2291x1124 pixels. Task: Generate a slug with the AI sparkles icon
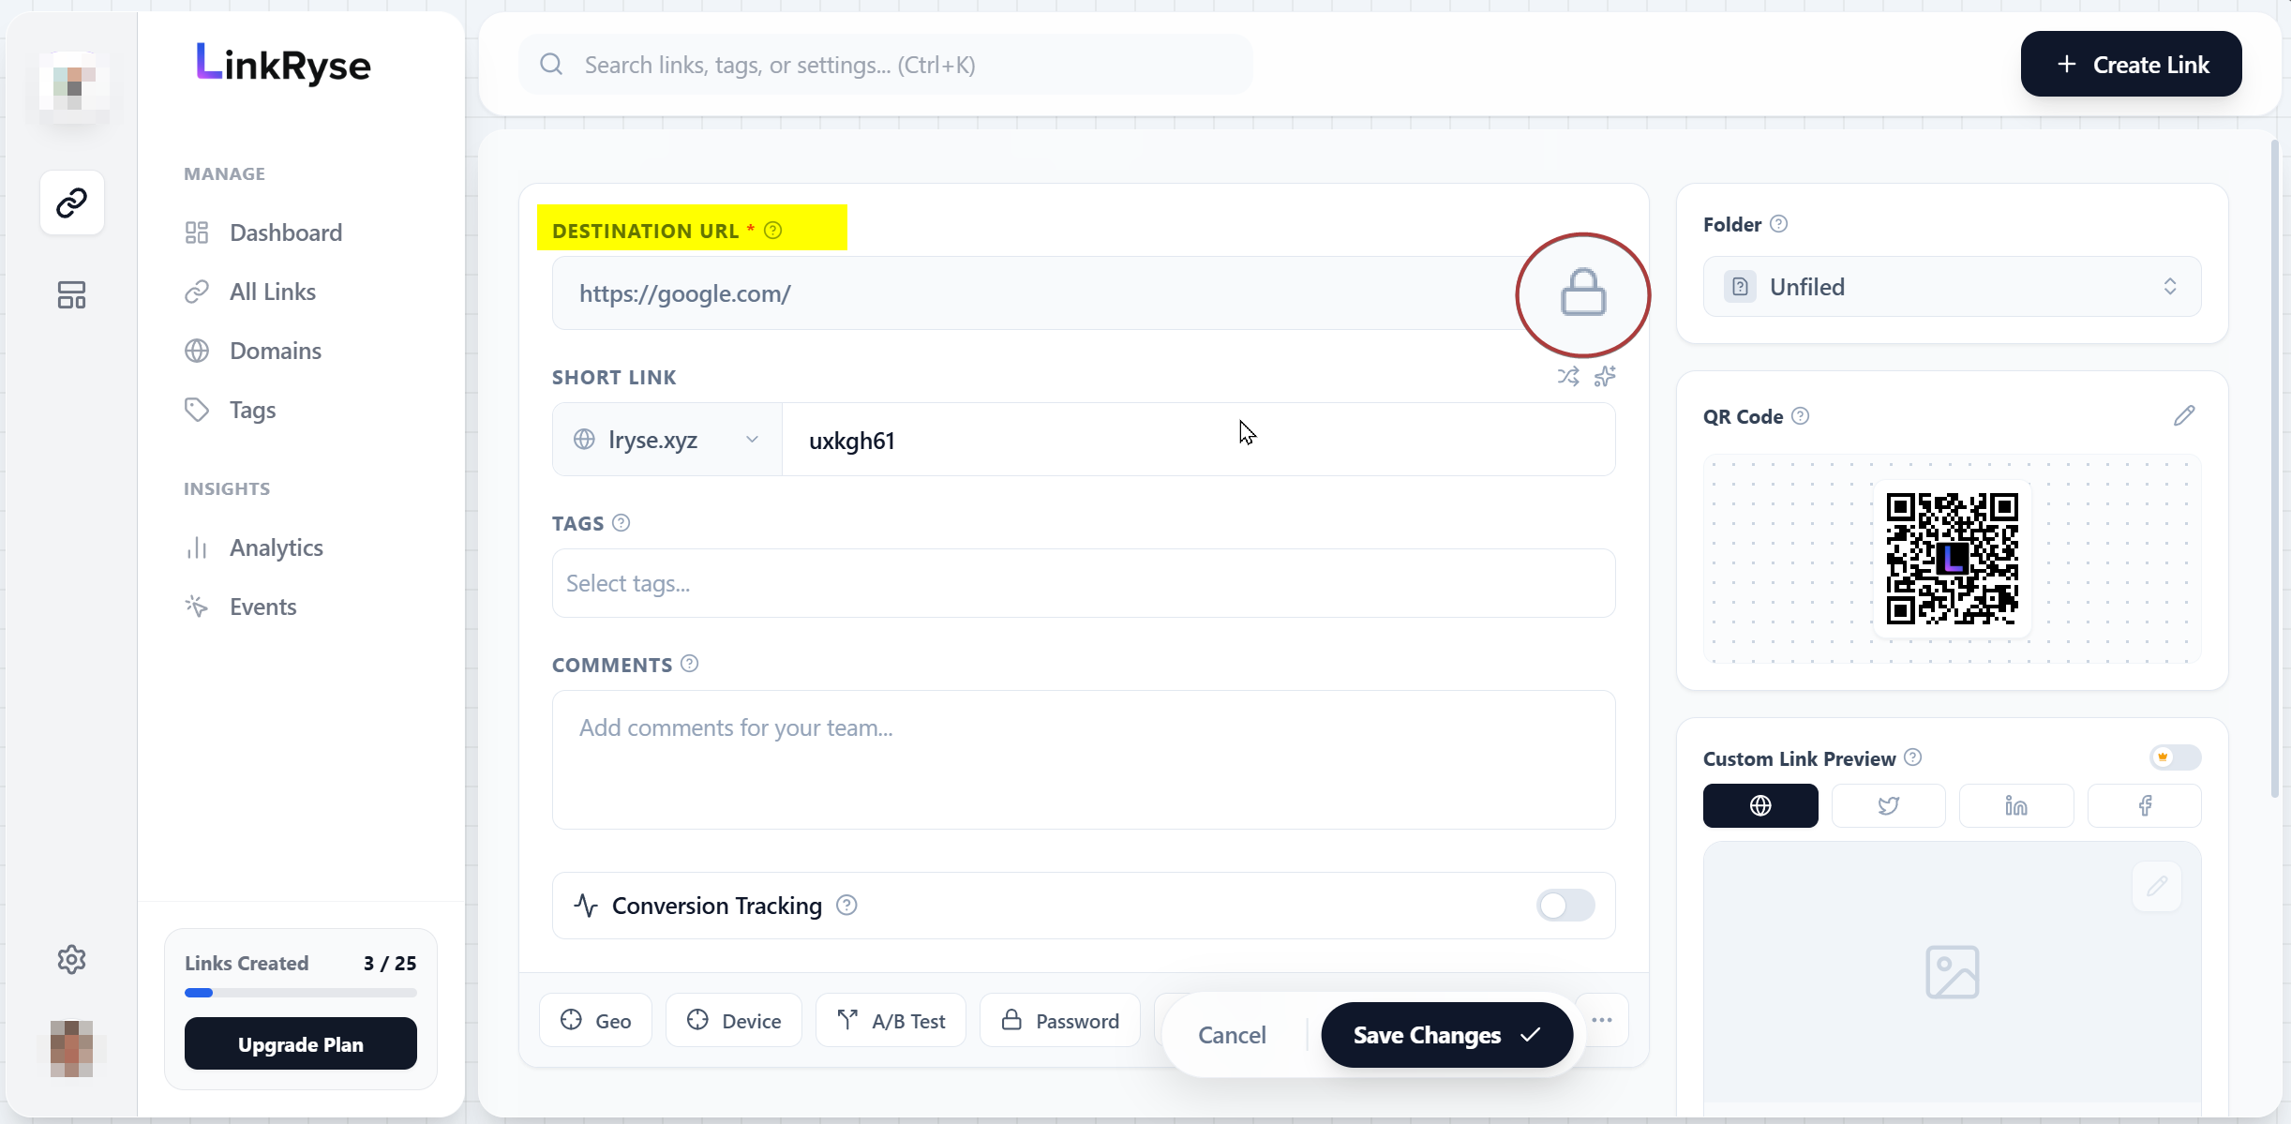tap(1604, 376)
